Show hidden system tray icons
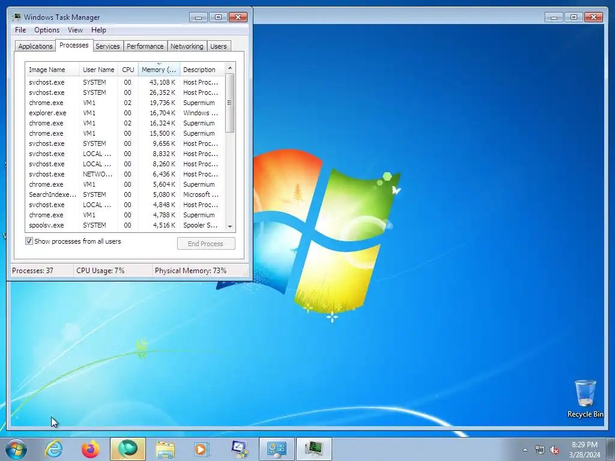 [x=525, y=450]
